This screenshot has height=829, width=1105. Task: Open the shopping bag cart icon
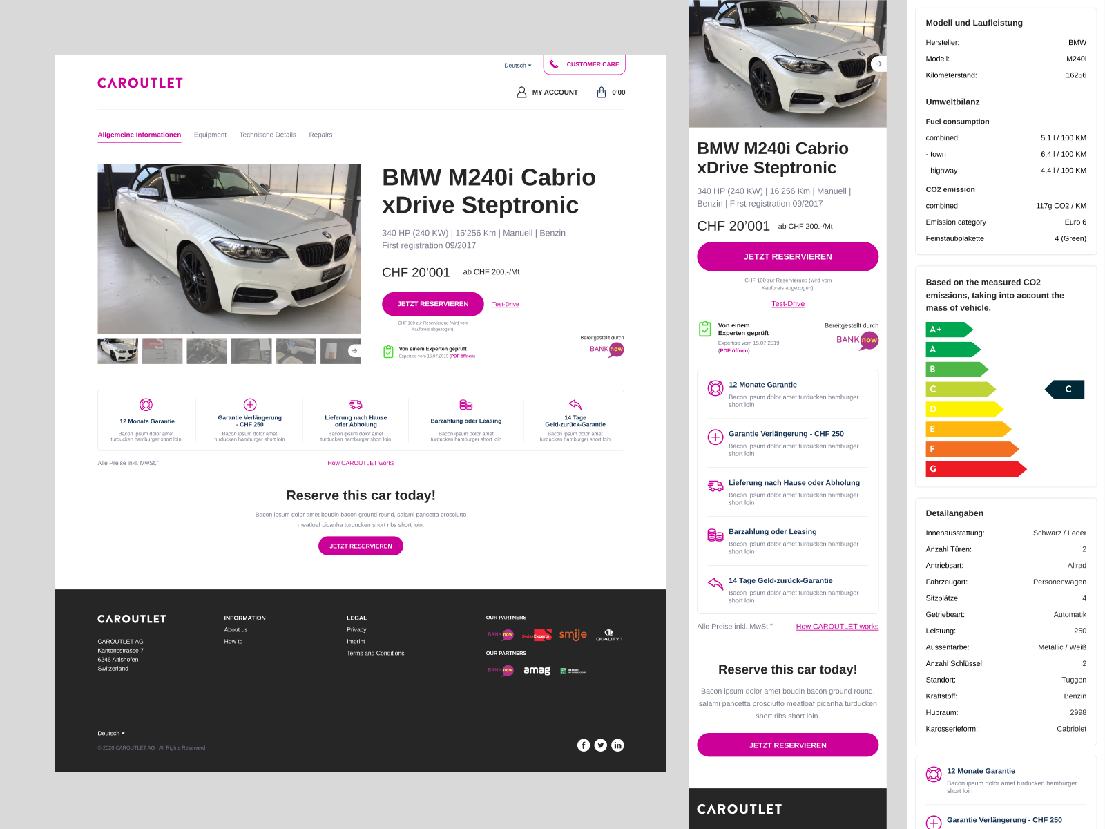pyautogui.click(x=602, y=92)
